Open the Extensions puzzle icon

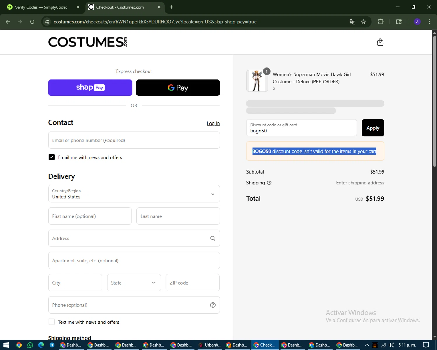[380, 22]
